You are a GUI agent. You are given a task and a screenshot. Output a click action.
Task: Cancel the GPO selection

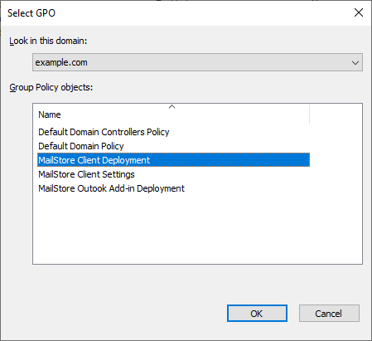329,314
